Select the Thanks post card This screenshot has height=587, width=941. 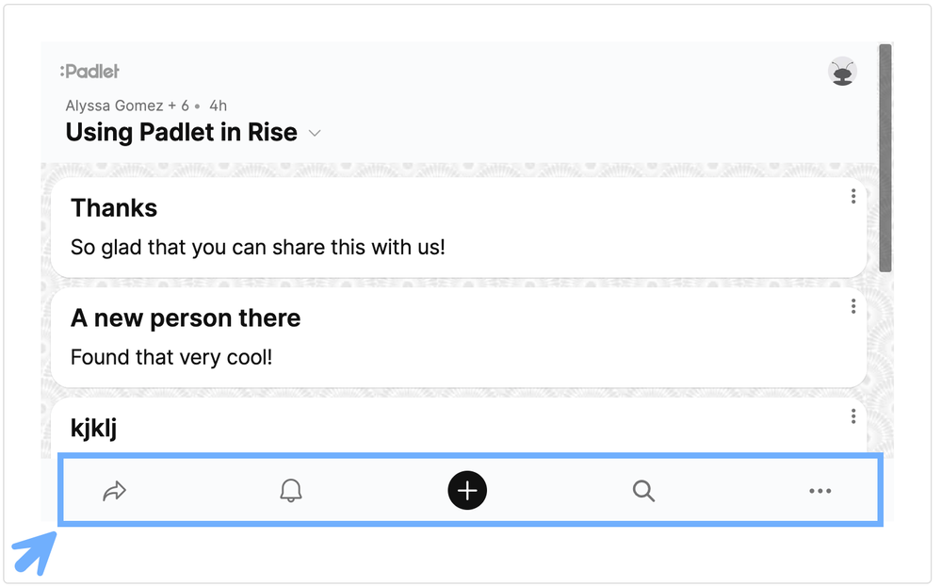565,226
